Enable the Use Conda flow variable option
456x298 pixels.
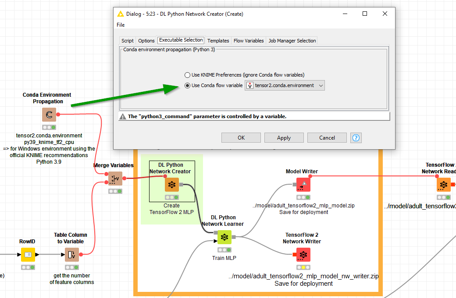coord(187,85)
